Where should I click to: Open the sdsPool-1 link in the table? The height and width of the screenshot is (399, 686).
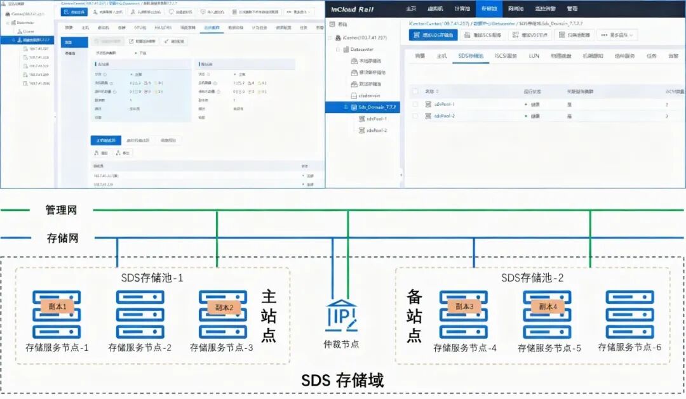coord(445,104)
